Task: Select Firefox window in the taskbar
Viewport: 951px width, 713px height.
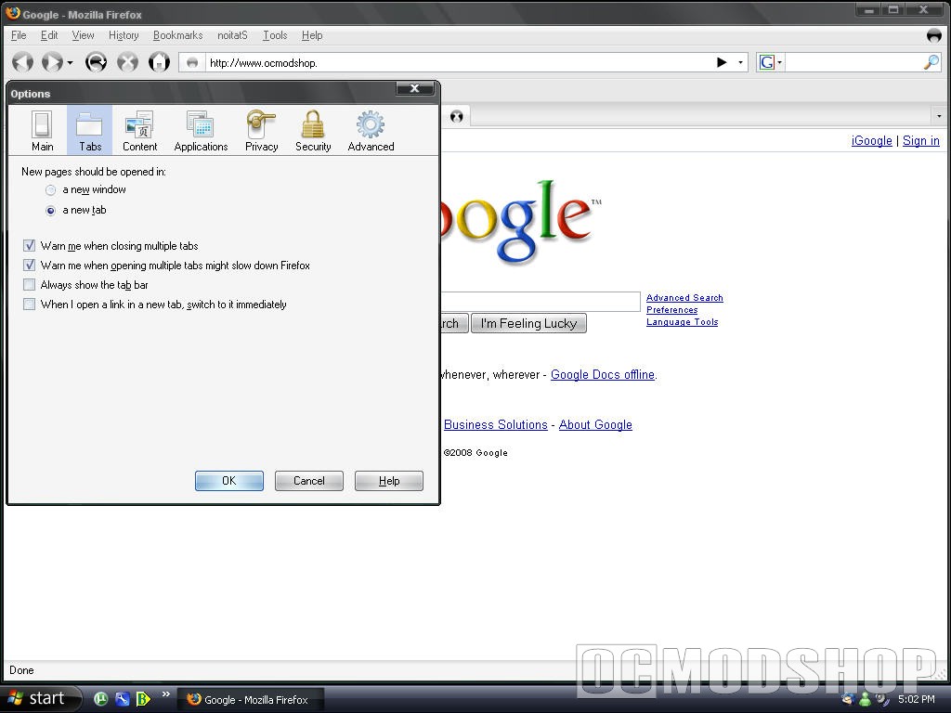Action: (x=250, y=700)
